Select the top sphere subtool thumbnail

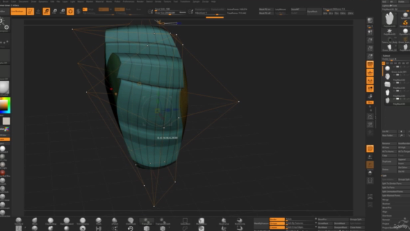[388, 69]
